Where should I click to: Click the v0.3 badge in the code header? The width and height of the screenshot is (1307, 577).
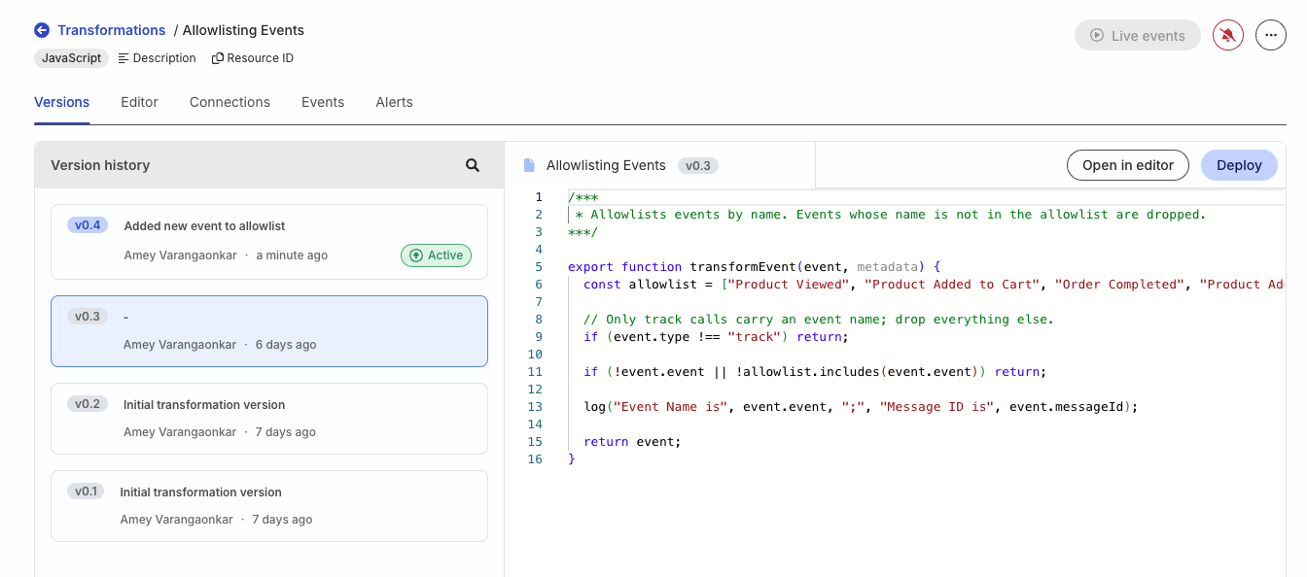click(x=698, y=165)
